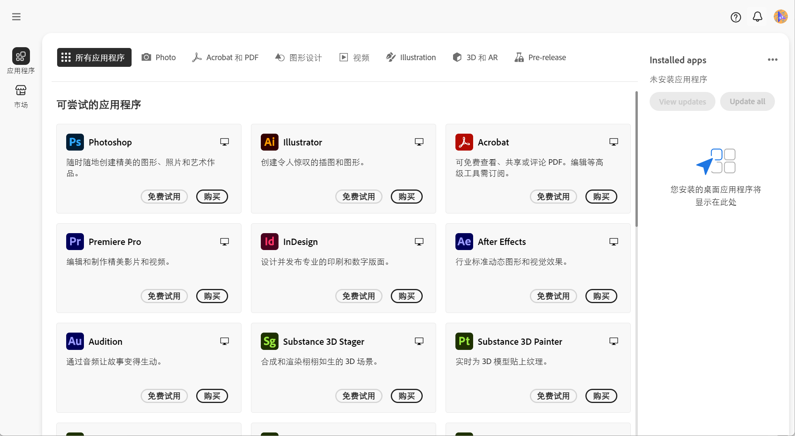
Task: Click the Substance 3D Painter title text
Action: tap(520, 342)
